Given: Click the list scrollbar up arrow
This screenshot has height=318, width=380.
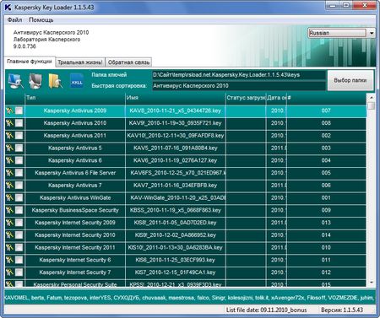Looking at the screenshot, I should pos(372,97).
